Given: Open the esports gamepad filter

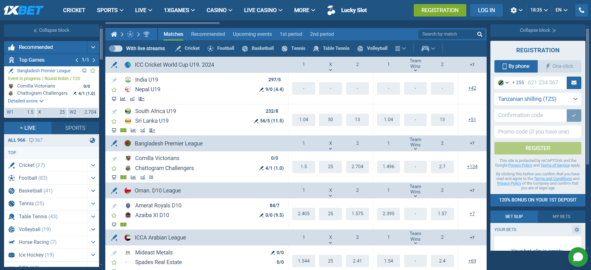Looking at the screenshot, I should (428, 48).
